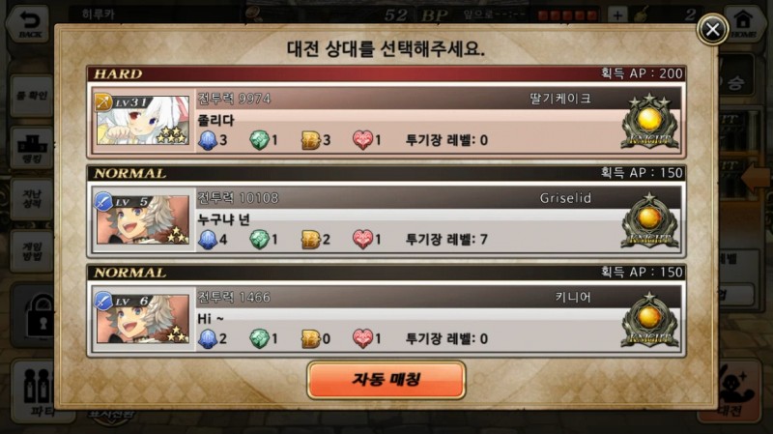Tap the three-star Knight emblem on HARD row
The image size is (773, 434).
click(x=649, y=121)
